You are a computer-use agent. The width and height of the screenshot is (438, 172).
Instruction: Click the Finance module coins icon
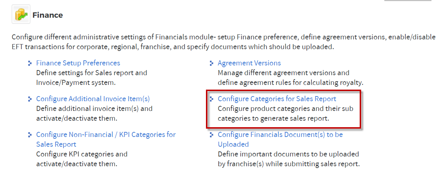pyautogui.click(x=21, y=14)
